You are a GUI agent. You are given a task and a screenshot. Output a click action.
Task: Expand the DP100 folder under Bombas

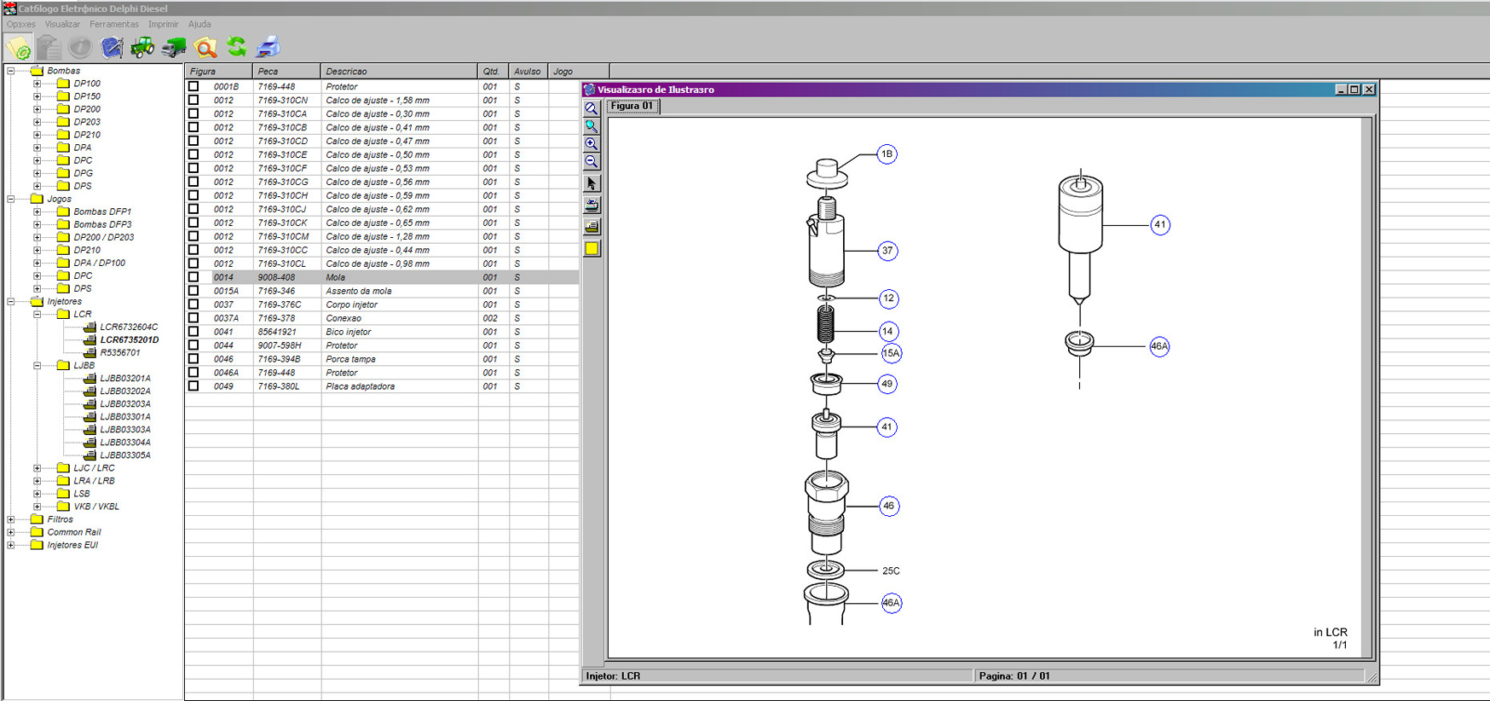37,84
